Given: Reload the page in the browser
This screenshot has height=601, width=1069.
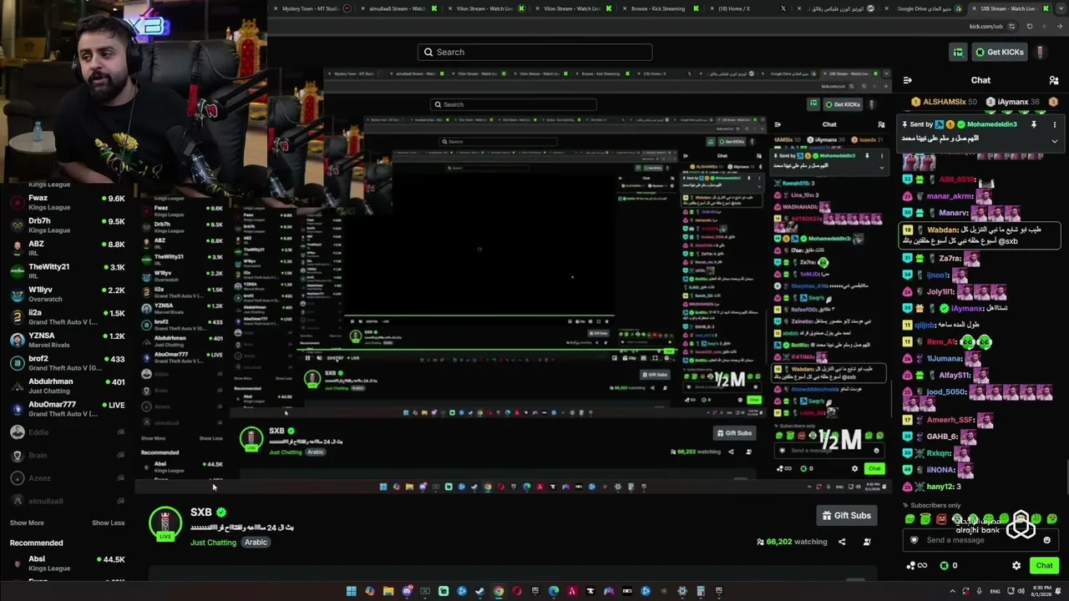Looking at the screenshot, I should [1029, 26].
